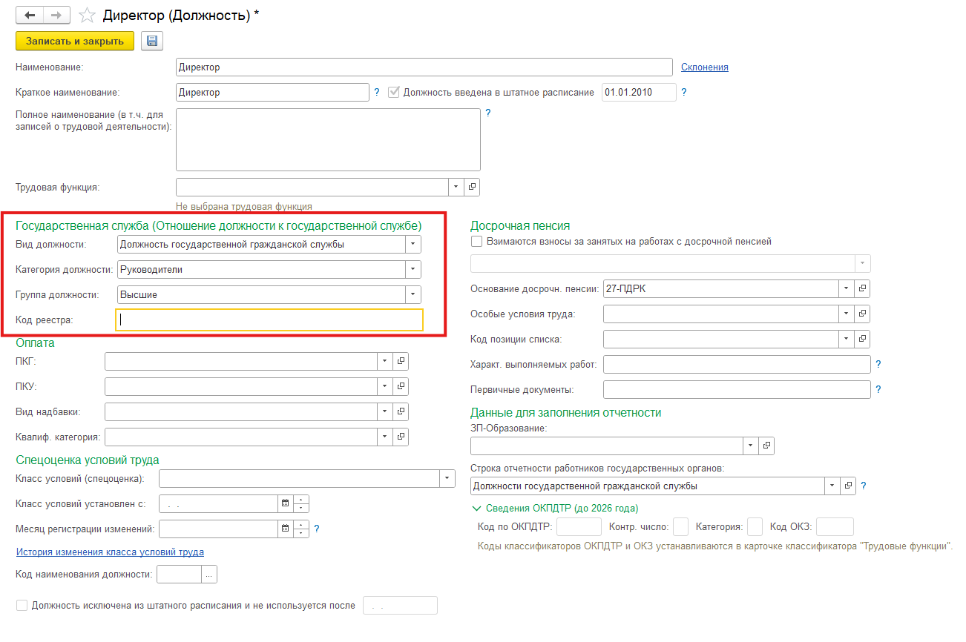
Task: Expand Квалиф. категория dropdown arrow
Action: [x=385, y=437]
